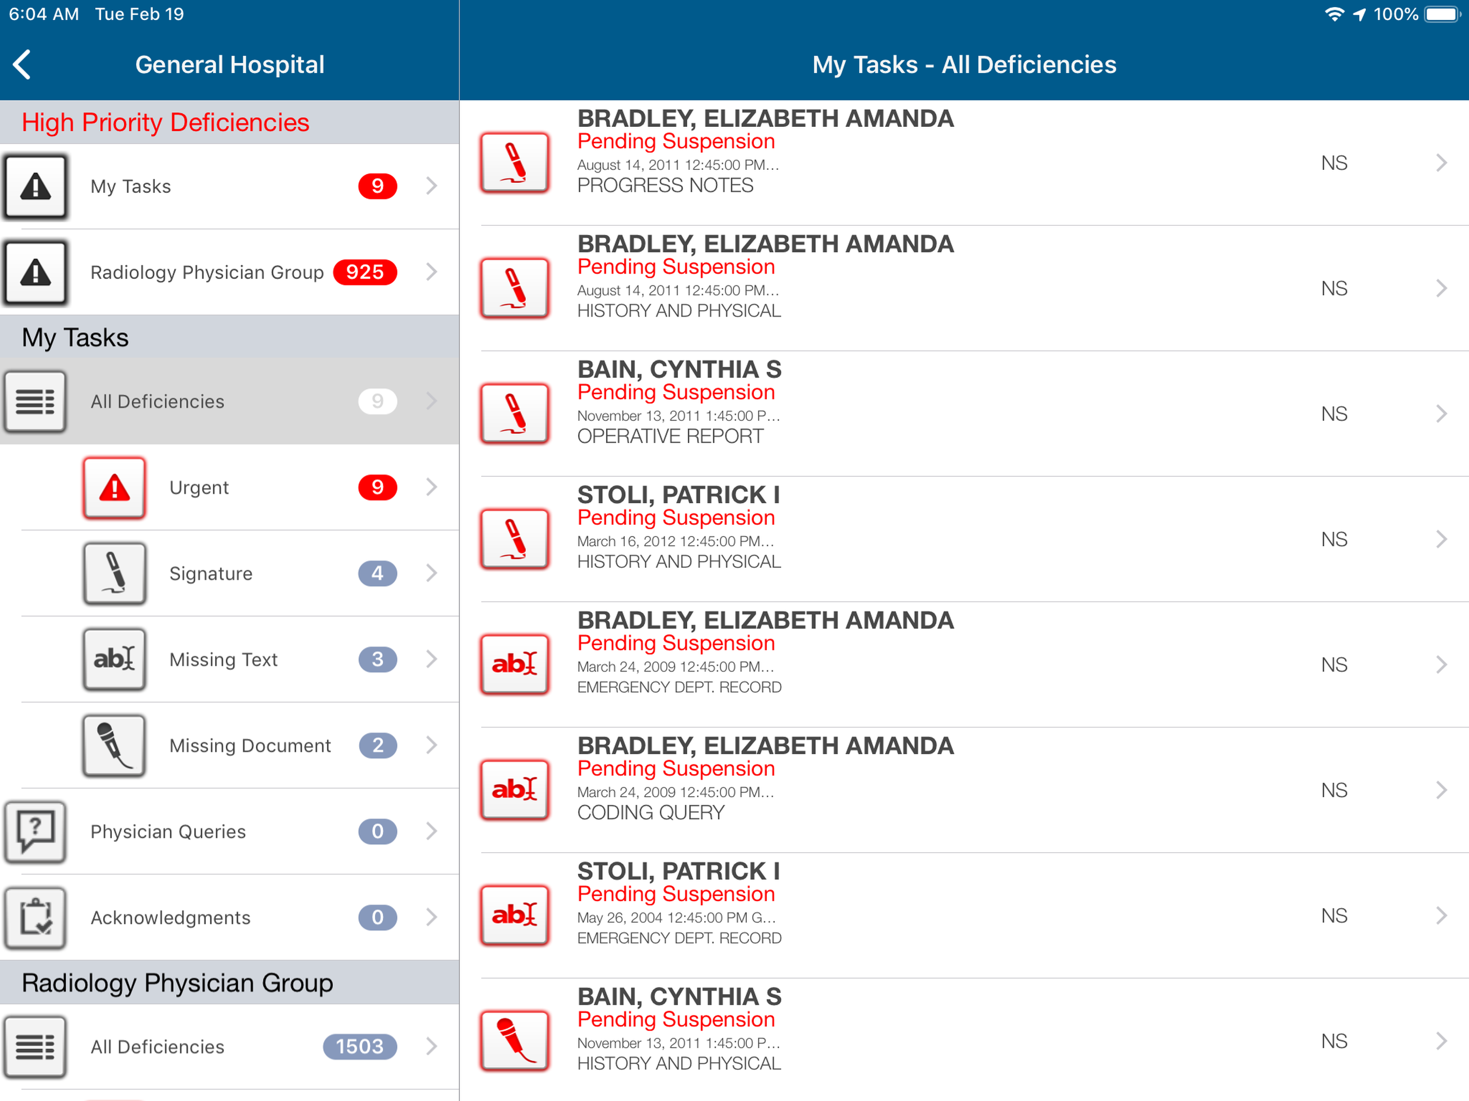The width and height of the screenshot is (1469, 1101).
Task: Open chevron on High Priority My Tasks row
Action: (432, 186)
